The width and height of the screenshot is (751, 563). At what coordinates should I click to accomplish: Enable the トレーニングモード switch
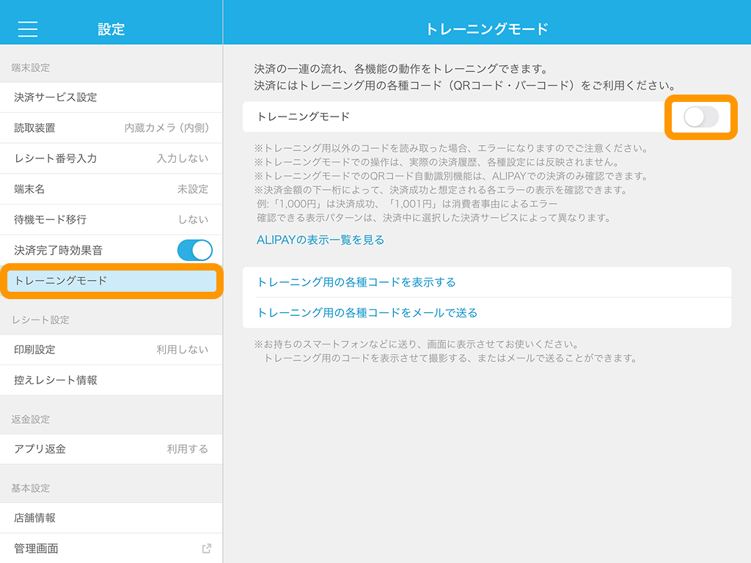coord(700,117)
